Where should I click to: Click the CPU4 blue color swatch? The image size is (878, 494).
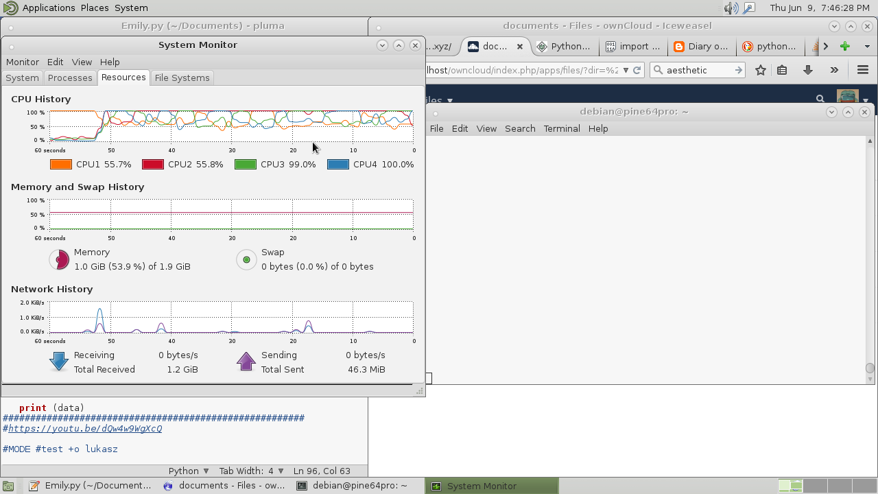tap(338, 165)
